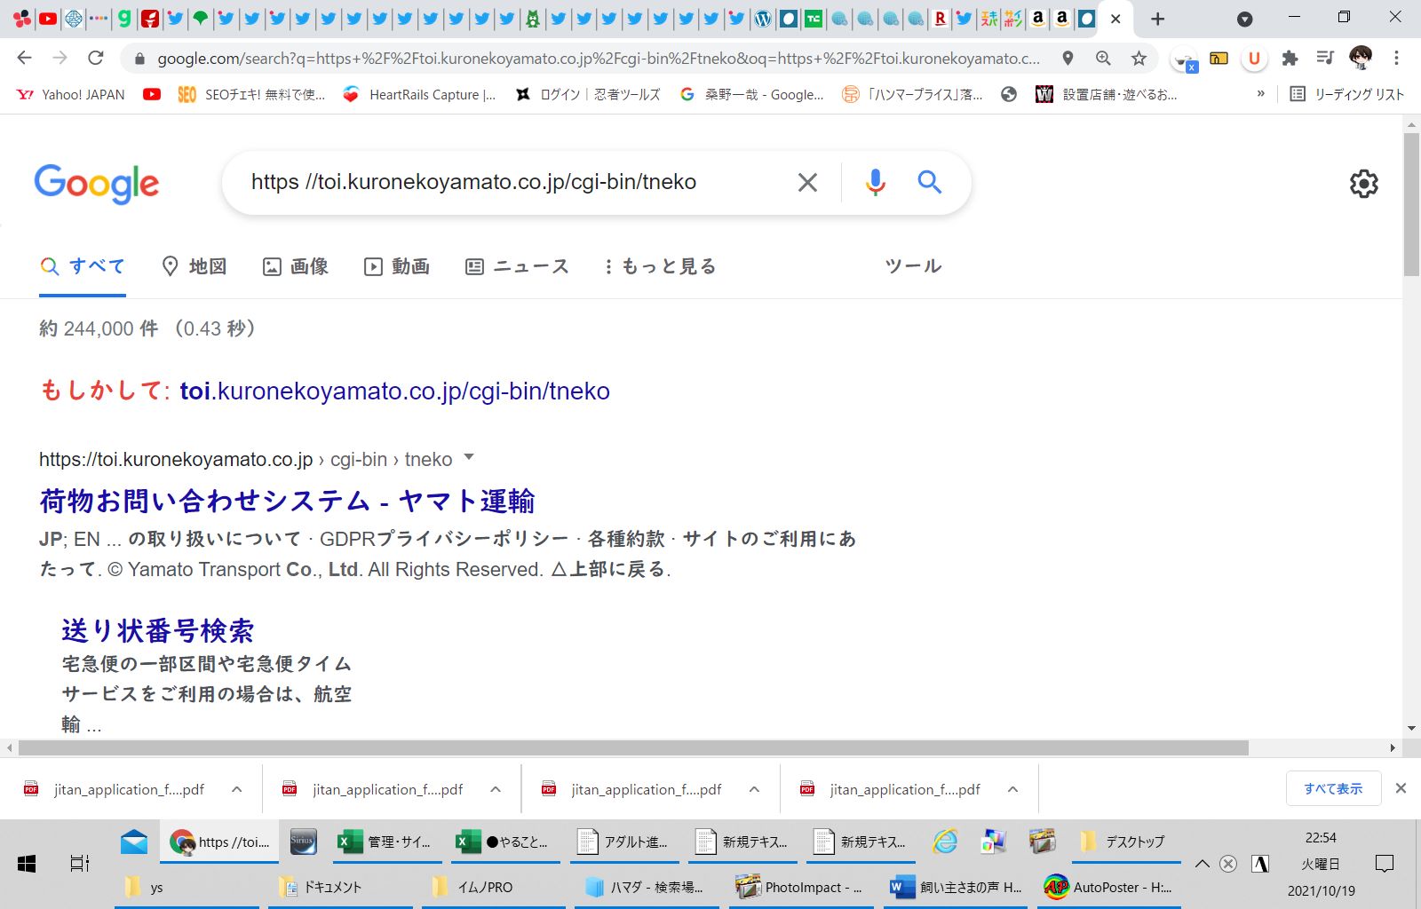1421x909 pixels.
Task: Click the Google voice search microphone icon
Action: click(x=875, y=182)
